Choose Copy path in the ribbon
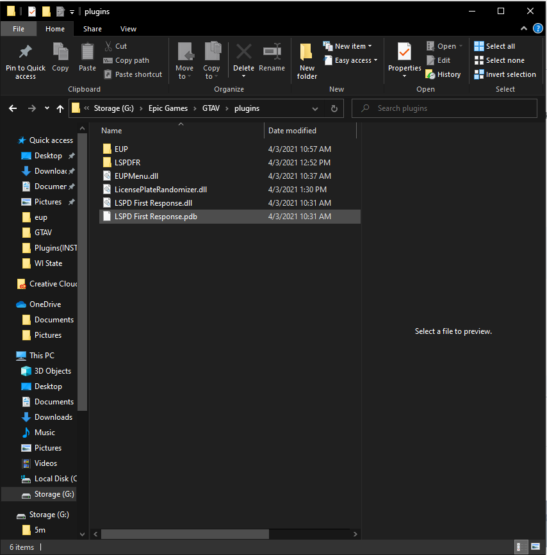 click(x=127, y=60)
